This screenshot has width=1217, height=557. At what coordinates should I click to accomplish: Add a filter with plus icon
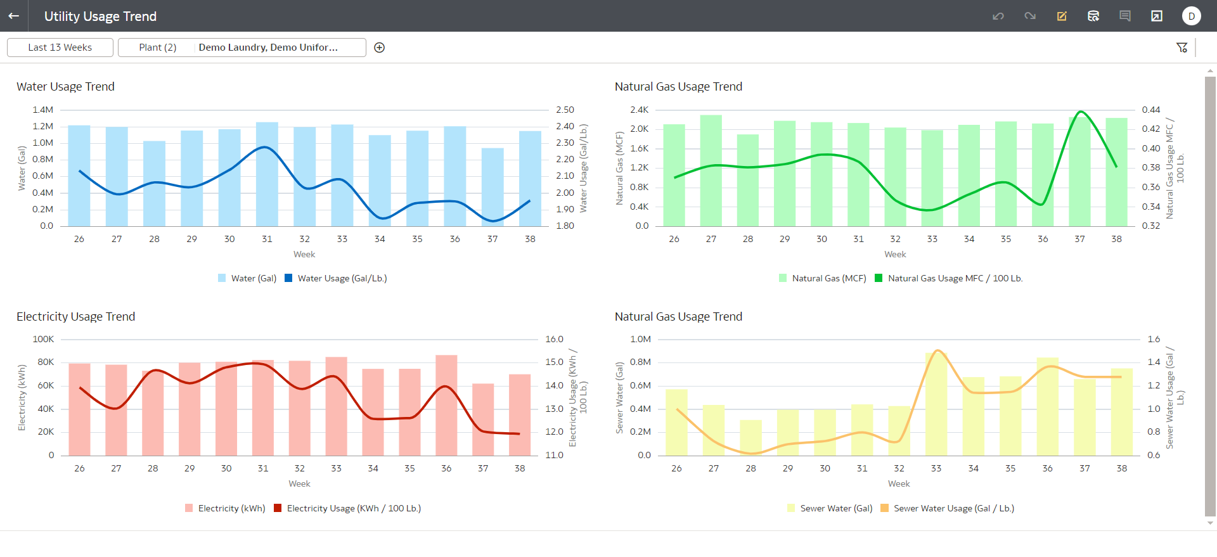[x=380, y=48]
